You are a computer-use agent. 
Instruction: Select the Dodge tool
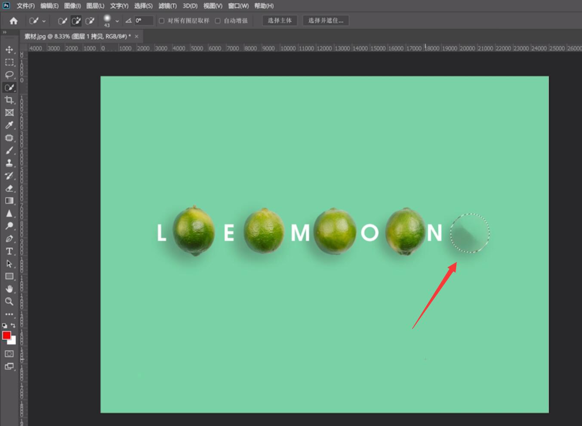pyautogui.click(x=9, y=226)
